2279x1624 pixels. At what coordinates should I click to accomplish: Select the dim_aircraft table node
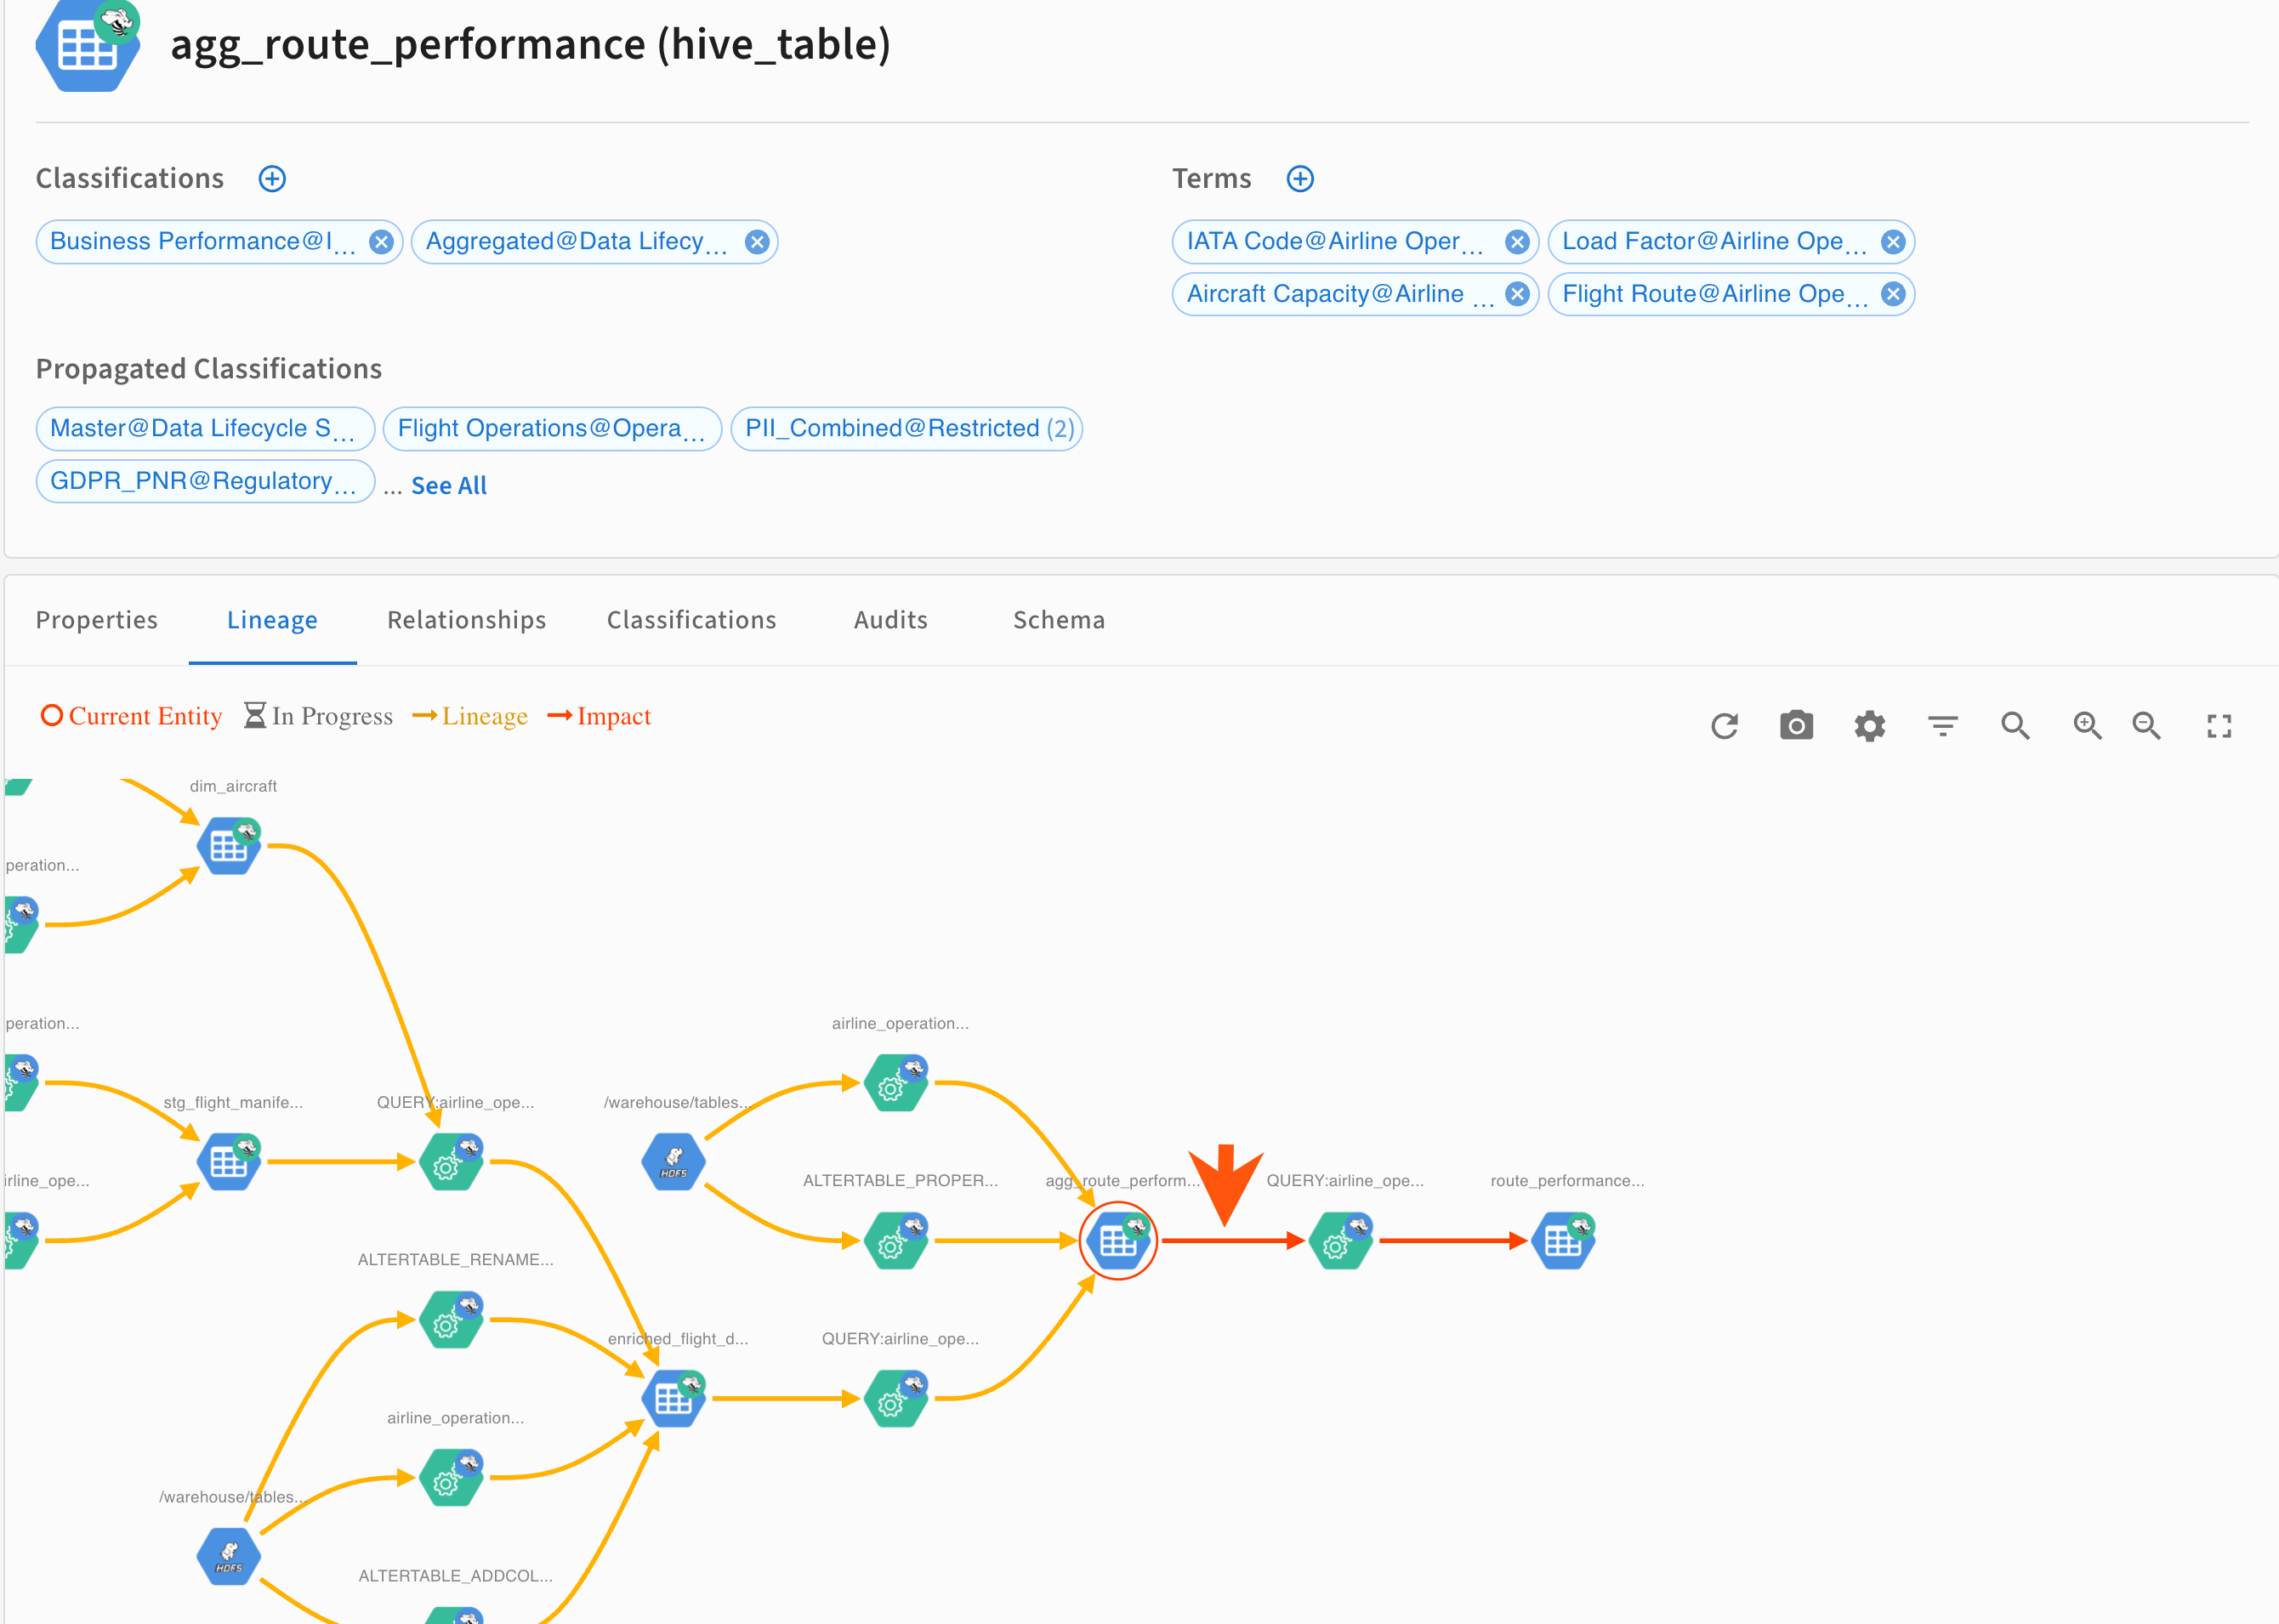click(229, 846)
